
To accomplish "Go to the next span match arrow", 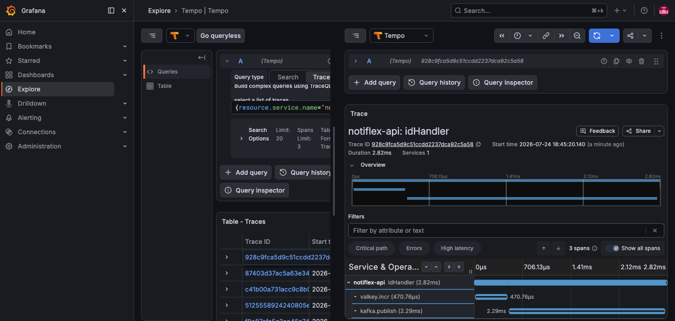I will 558,248.
